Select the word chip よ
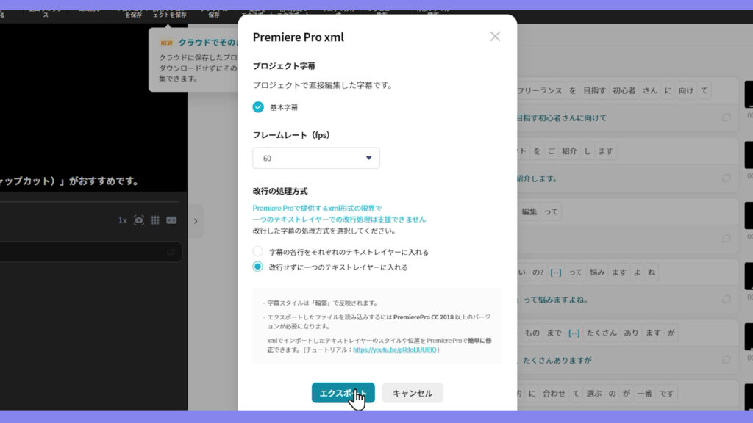This screenshot has width=753, height=423. pyautogui.click(x=637, y=272)
